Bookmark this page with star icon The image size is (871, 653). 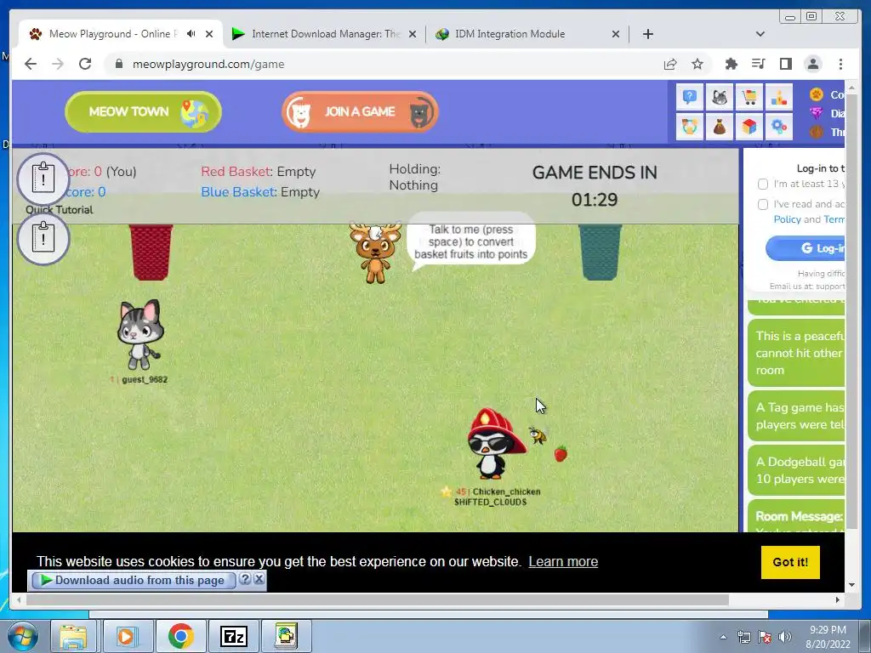click(697, 64)
